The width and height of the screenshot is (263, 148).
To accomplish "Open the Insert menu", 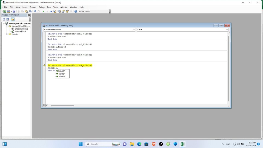I will 25,7.
